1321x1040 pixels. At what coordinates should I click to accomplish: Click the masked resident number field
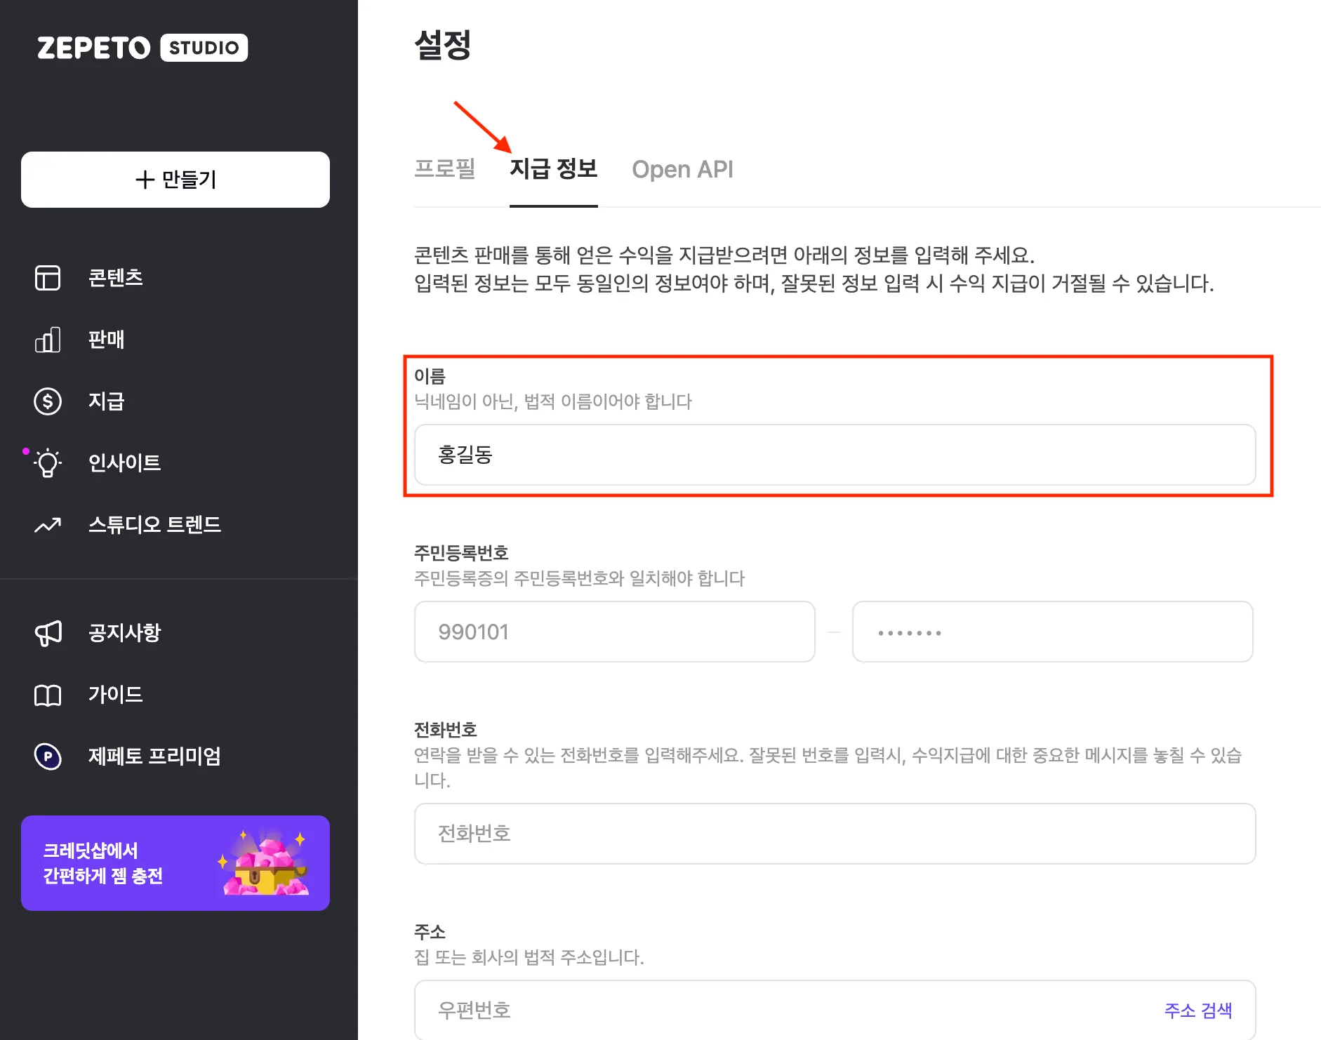tap(1052, 632)
